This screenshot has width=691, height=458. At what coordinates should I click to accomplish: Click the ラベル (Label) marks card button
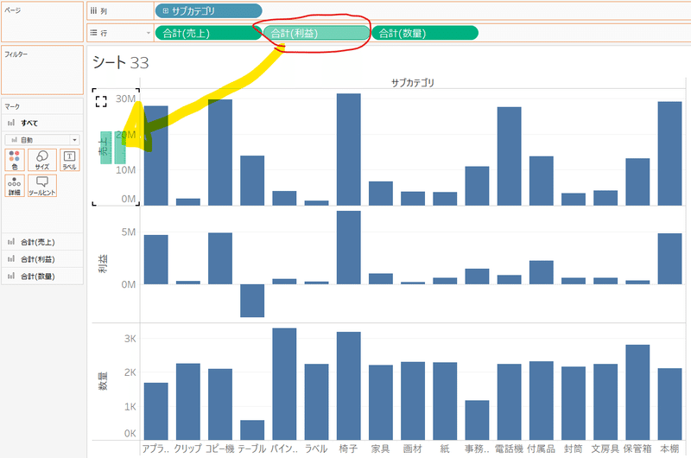click(x=70, y=160)
